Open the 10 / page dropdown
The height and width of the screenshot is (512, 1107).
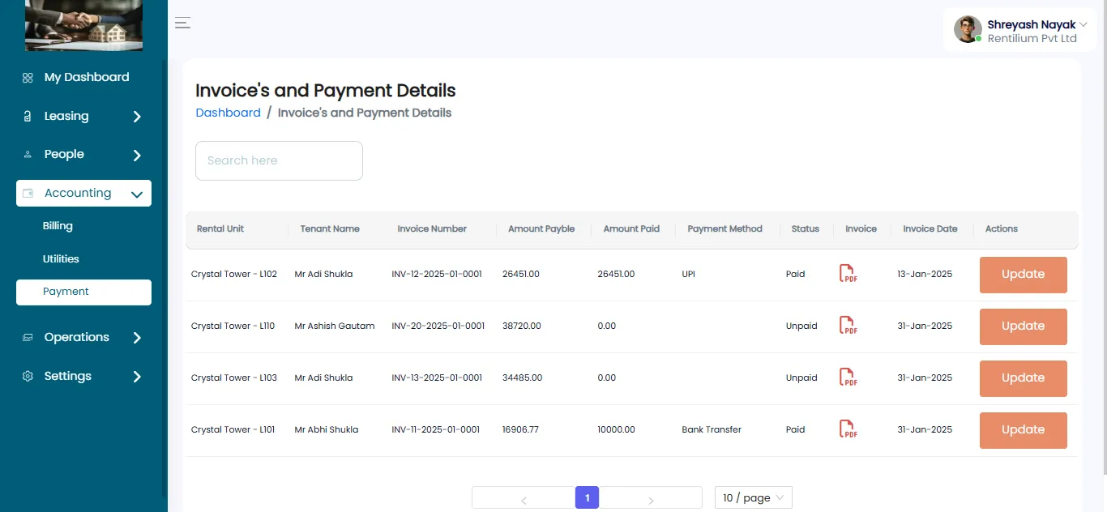pyautogui.click(x=753, y=497)
